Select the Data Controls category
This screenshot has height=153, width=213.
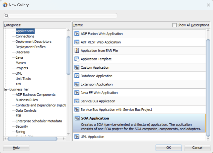coord(26,110)
